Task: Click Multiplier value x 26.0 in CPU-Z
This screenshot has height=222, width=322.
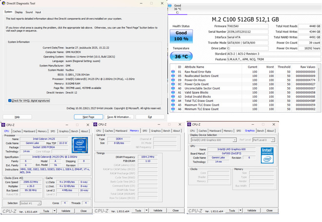Action: pyautogui.click(x=31, y=186)
